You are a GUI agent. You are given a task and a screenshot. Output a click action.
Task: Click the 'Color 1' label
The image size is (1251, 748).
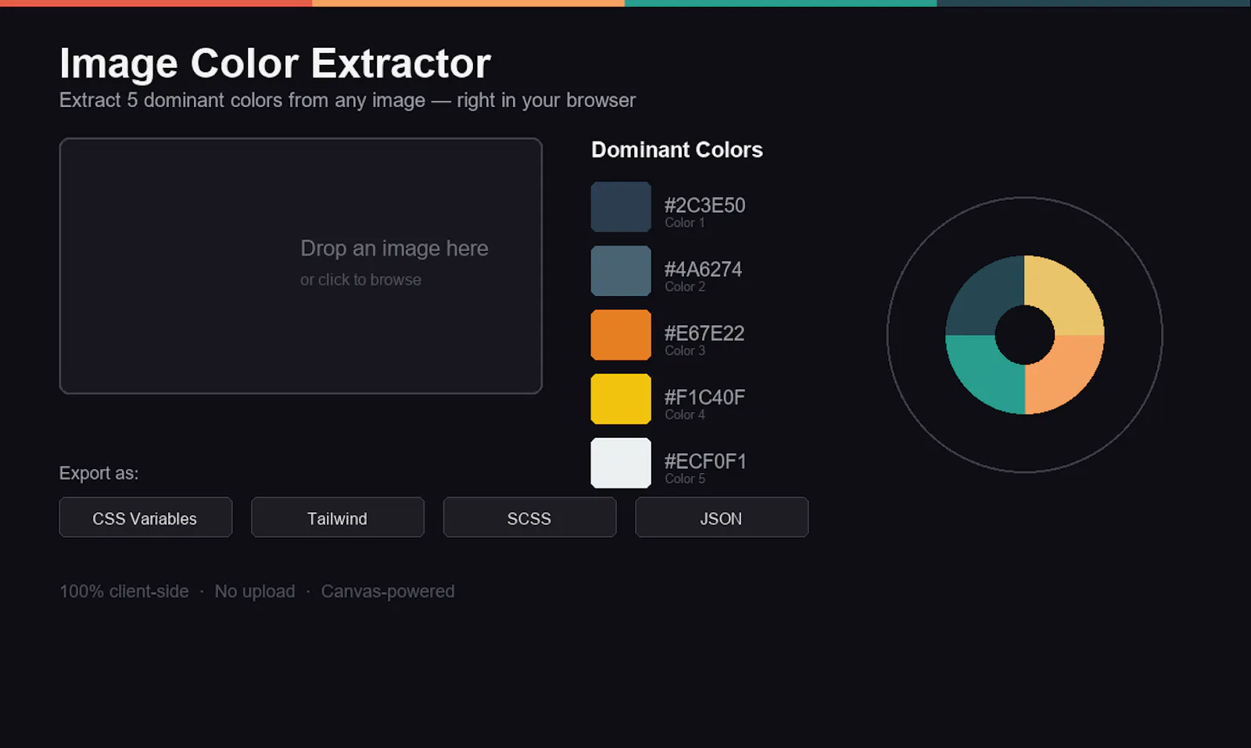point(685,223)
